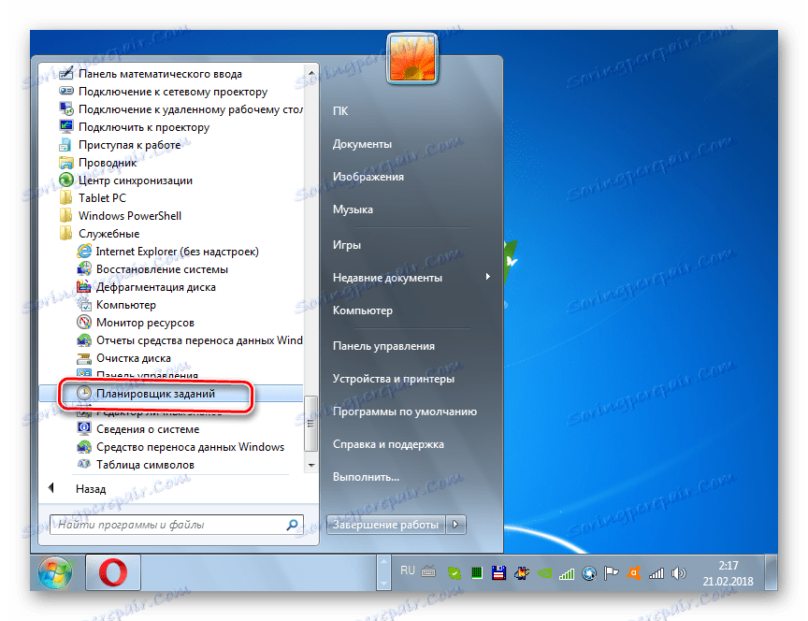Open the Avast orange tray icon
The height and width of the screenshot is (621, 808).
633,573
